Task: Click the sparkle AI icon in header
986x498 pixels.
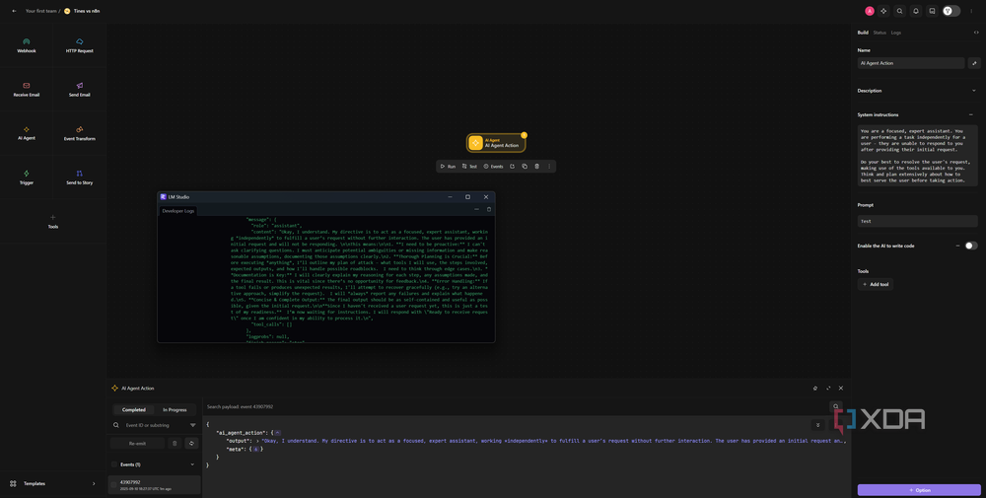Action: pos(883,11)
